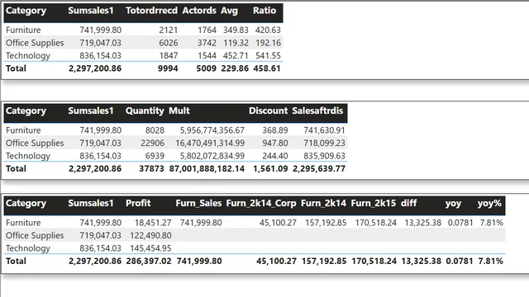Click the Salesaftrdis value 718,099.23
Image resolution: width=529 pixels, height=297 pixels.
coord(324,143)
